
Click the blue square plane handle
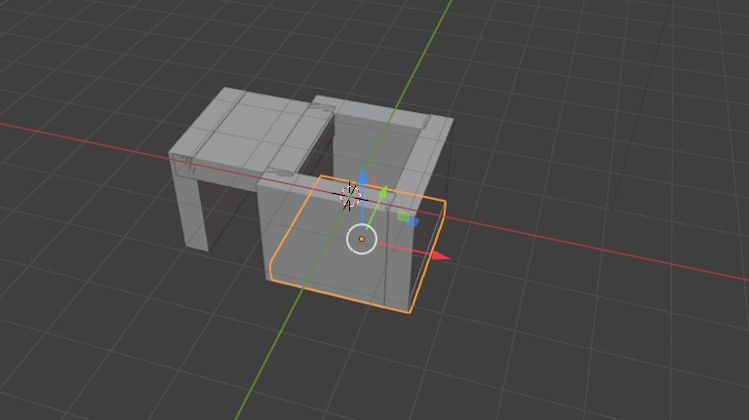click(x=413, y=221)
